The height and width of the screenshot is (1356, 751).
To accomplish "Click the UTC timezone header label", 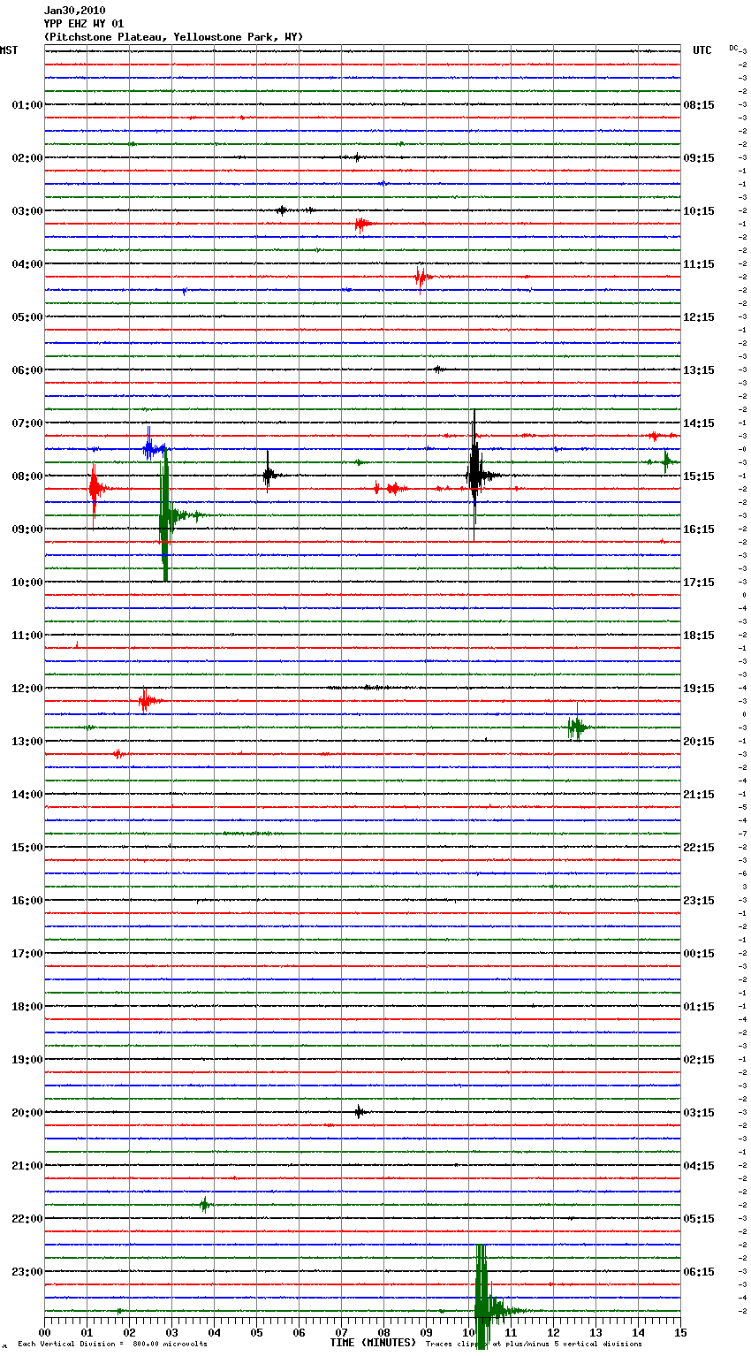I will coord(702,50).
